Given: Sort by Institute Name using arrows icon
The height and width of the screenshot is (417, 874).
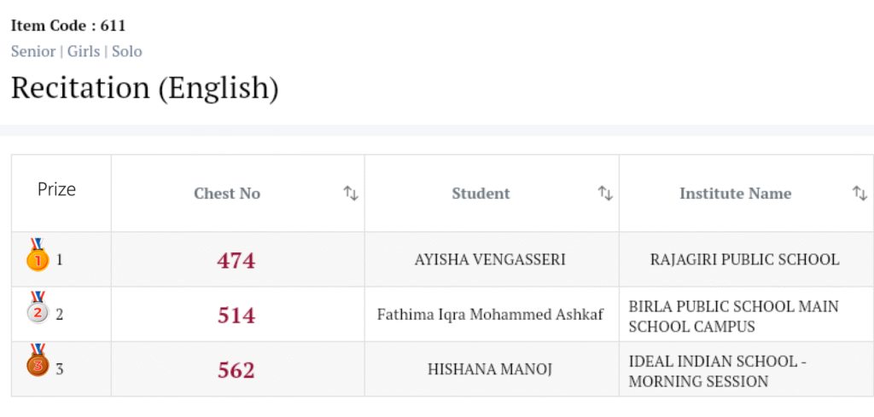Looking at the screenshot, I should coord(859,194).
